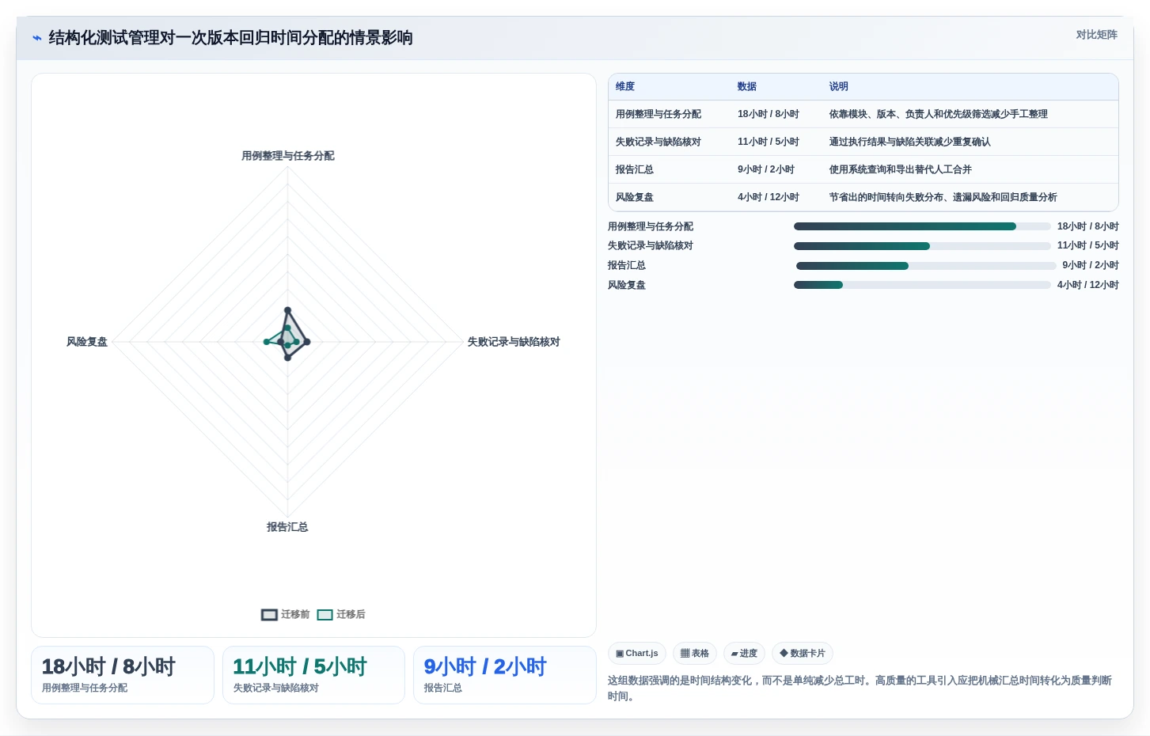Toggle the 迁移前 legend swatch
This screenshot has height=736, width=1150.
[269, 615]
